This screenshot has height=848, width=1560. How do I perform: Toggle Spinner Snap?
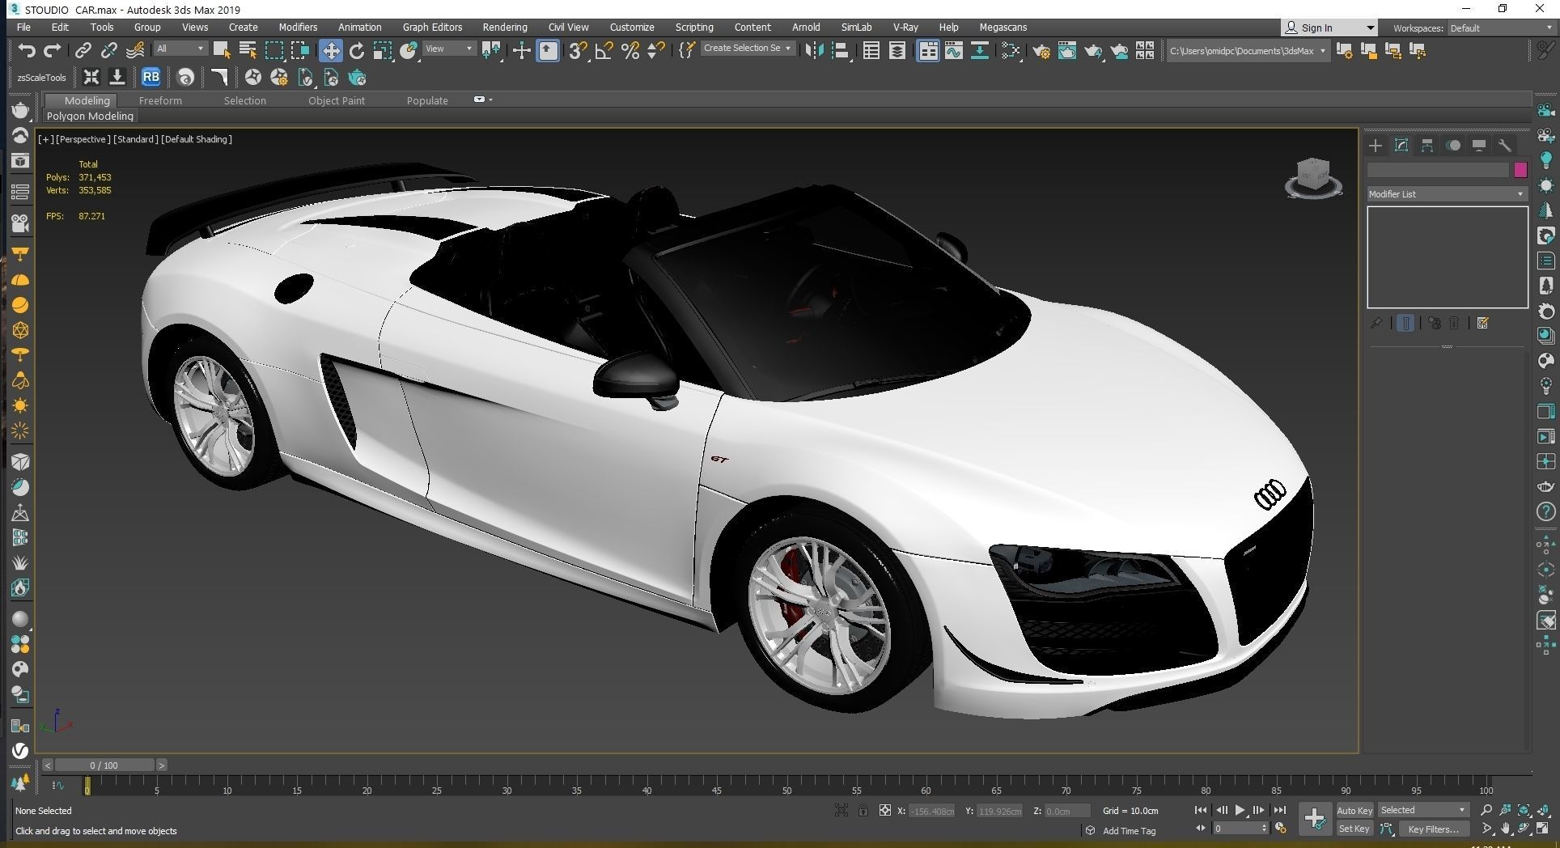(656, 50)
